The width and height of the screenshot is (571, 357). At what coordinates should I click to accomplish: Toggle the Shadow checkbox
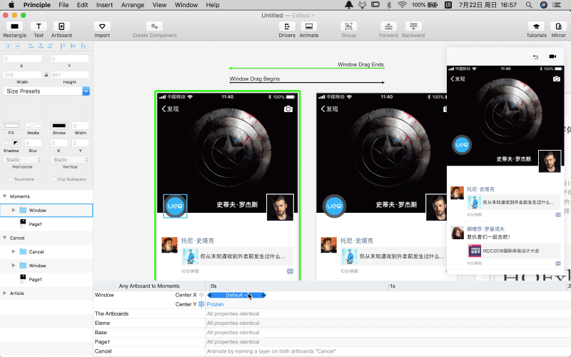[x=7, y=144]
